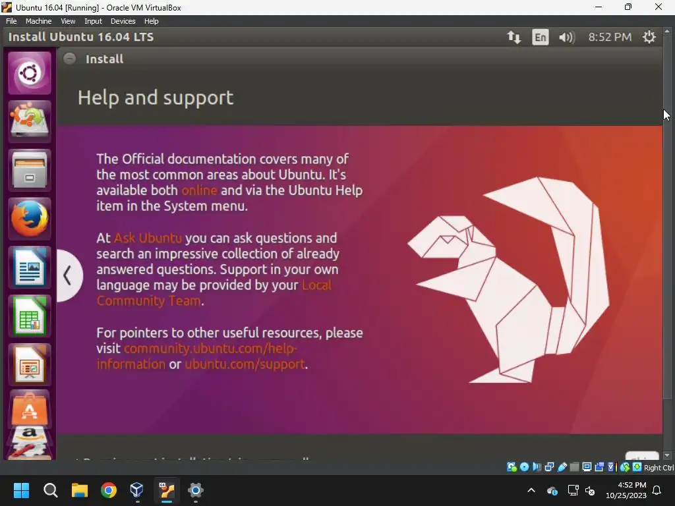Open the En keyboard layout indicator
The width and height of the screenshot is (675, 506).
point(541,37)
